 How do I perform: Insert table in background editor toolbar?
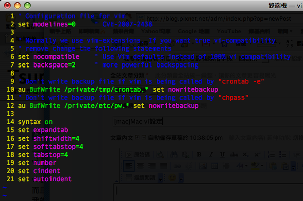(214, 166)
